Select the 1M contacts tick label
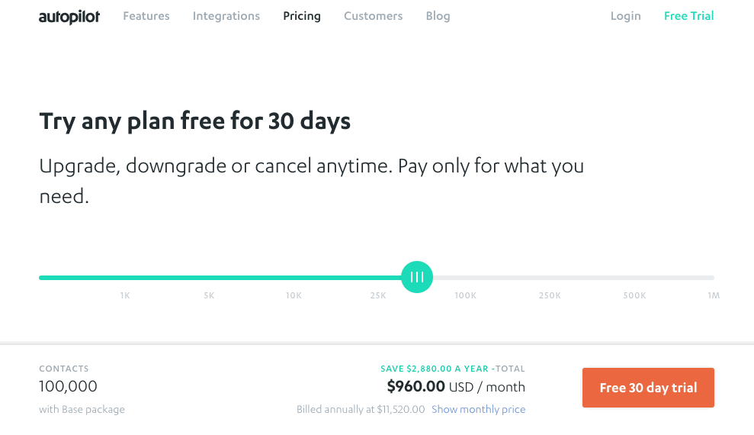 [714, 295]
